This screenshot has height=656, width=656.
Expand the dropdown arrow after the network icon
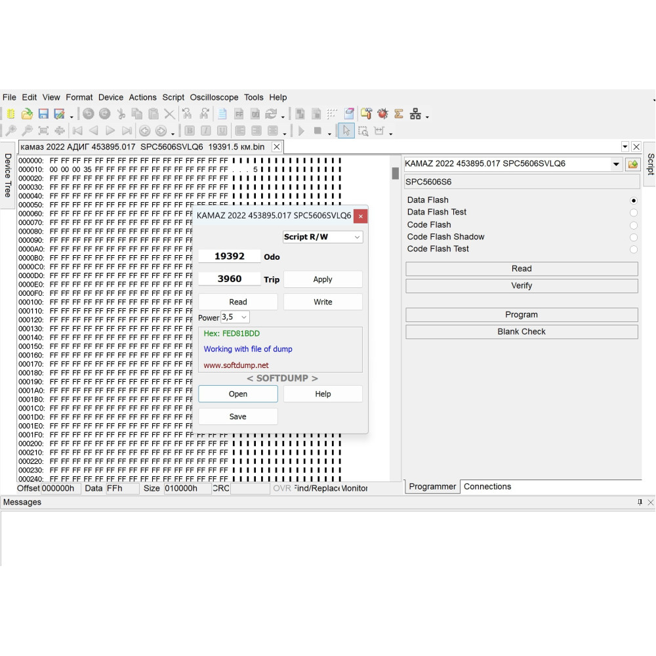[427, 116]
